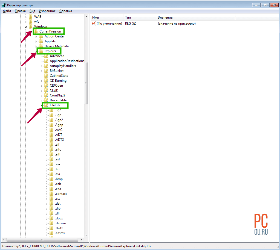
Task: Click the tree pane scroll down arrow
Action: pyautogui.click(x=86, y=235)
